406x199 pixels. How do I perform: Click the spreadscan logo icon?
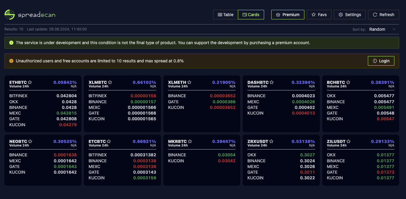pyautogui.click(x=10, y=15)
